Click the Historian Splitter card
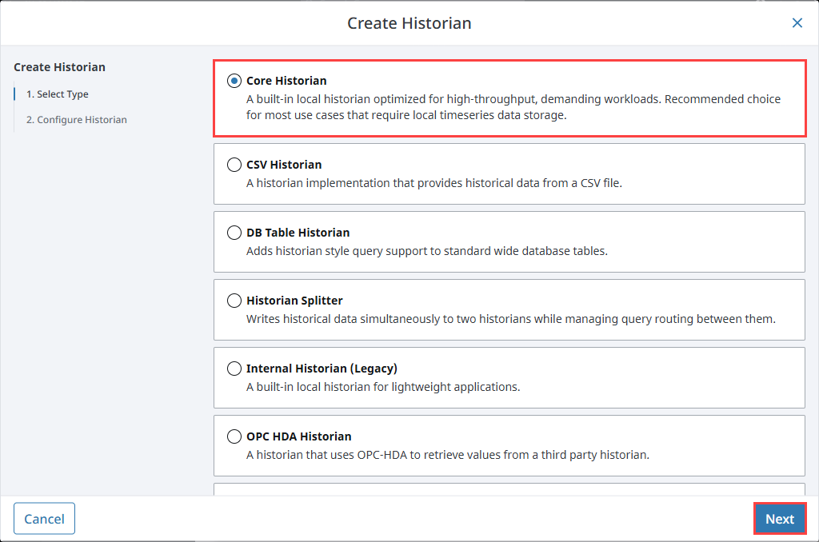Image resolution: width=819 pixels, height=542 pixels. pyautogui.click(x=509, y=309)
